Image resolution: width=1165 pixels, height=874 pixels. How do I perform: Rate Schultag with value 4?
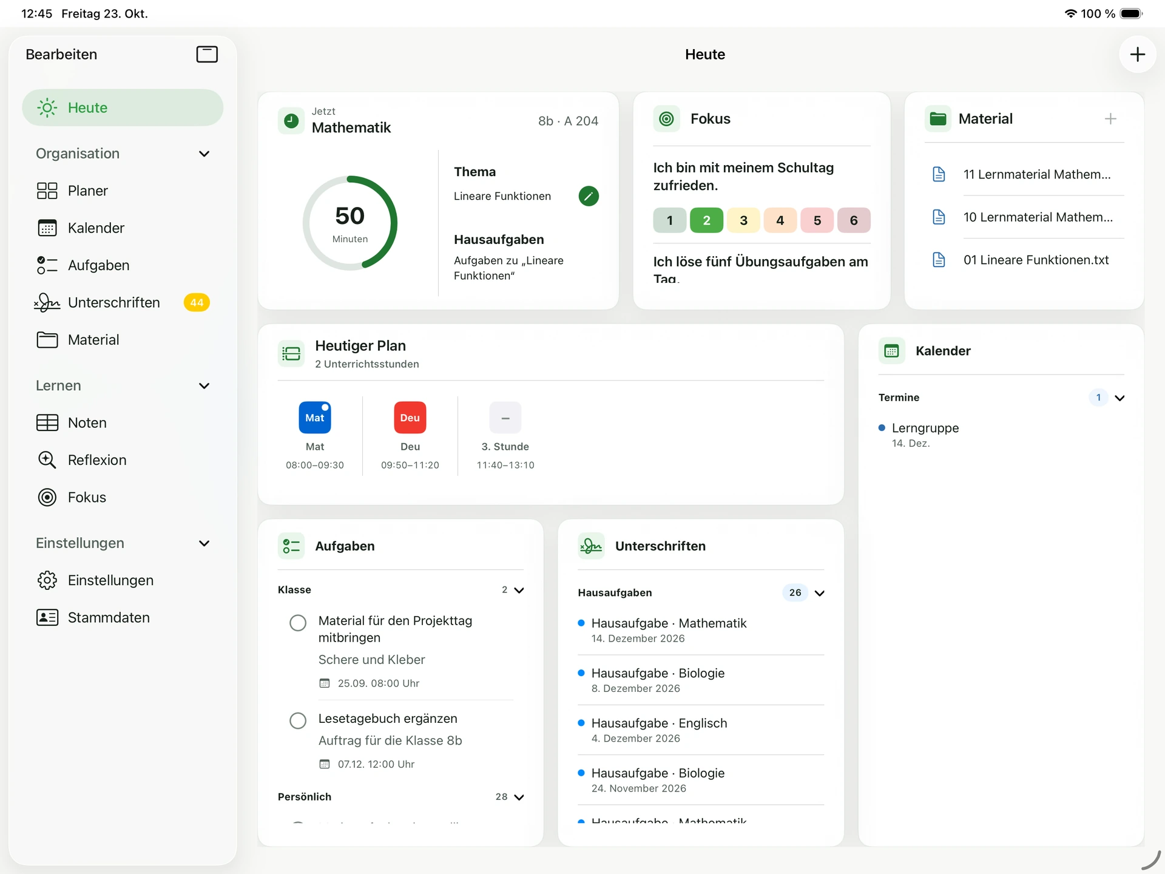(780, 220)
